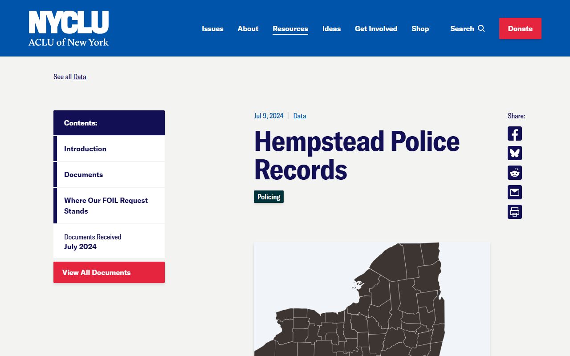The height and width of the screenshot is (356, 570).
Task: Jump to Documents section
Action: [x=109, y=174]
